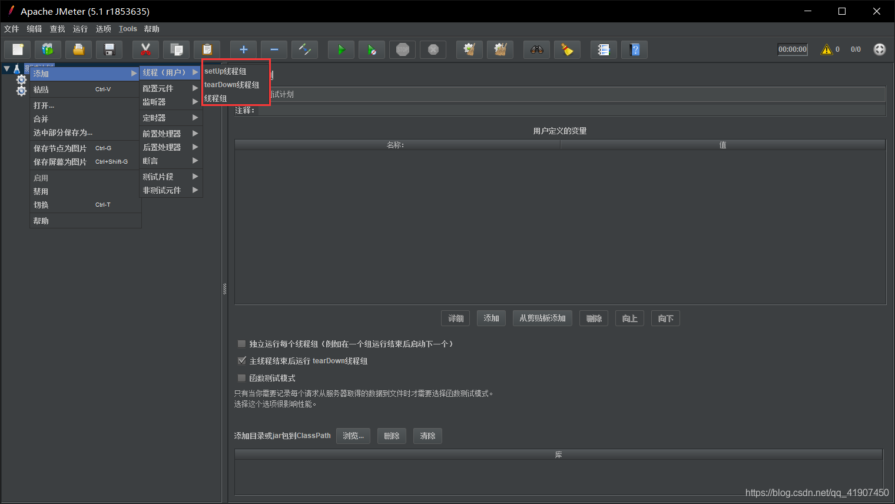Click the Toggle enable/disable icon
The width and height of the screenshot is (895, 504).
pyautogui.click(x=305, y=49)
